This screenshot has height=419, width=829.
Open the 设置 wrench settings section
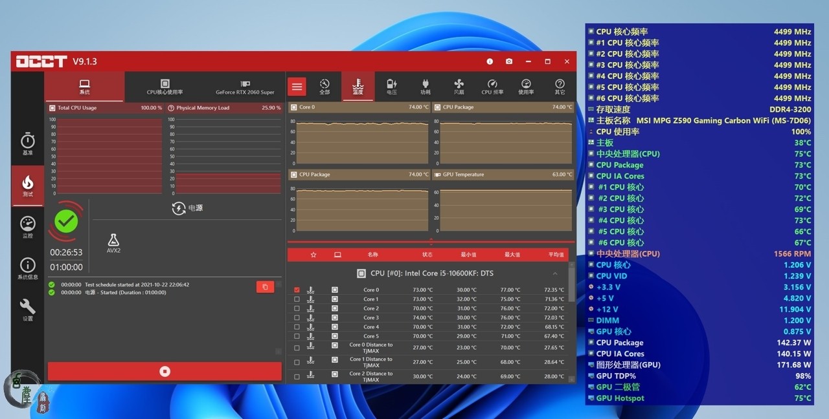pyautogui.click(x=27, y=310)
